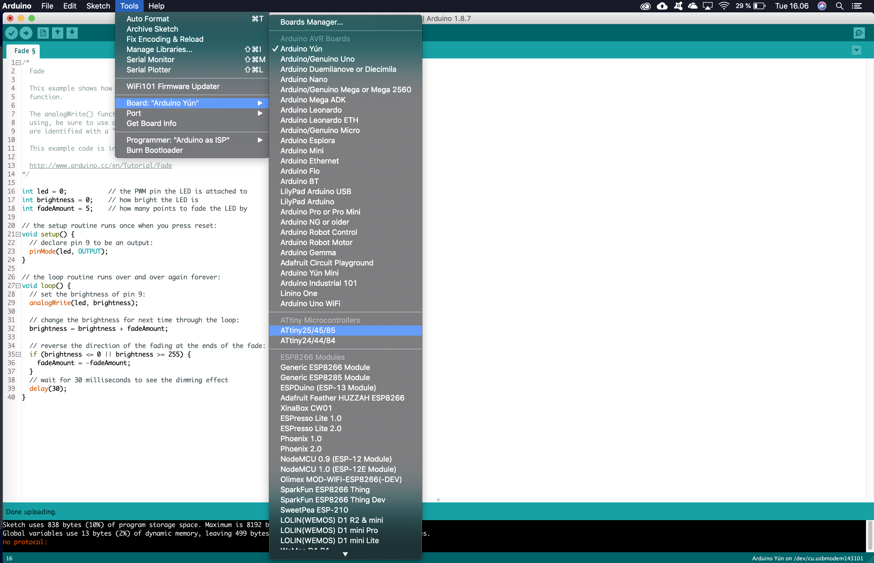Open Manage Libraries...
The width and height of the screenshot is (874, 563).
tap(192, 49)
